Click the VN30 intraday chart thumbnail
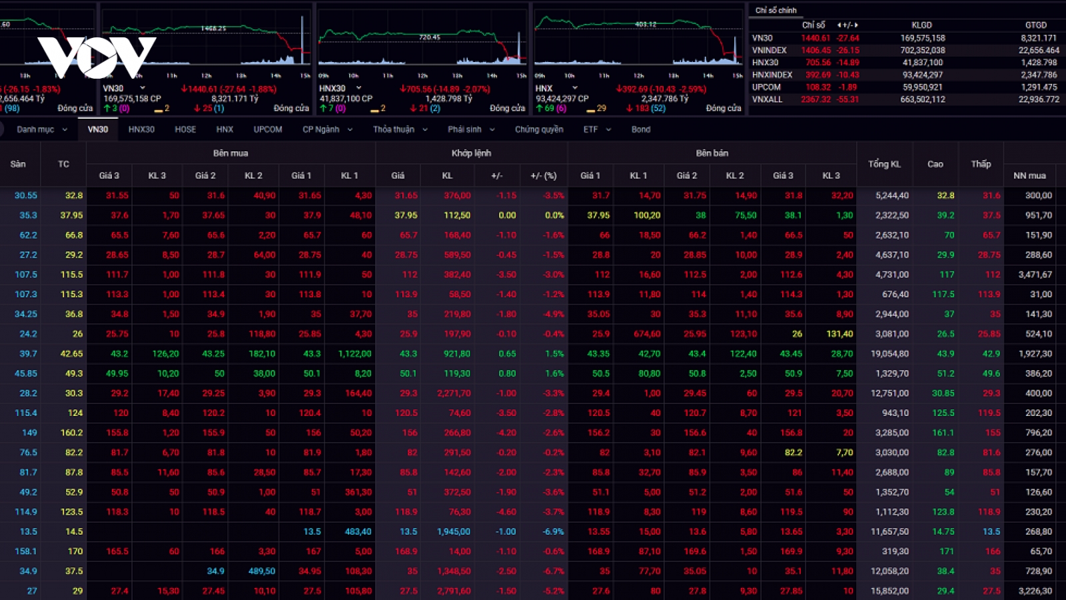Screen dimensions: 1066x600 pyautogui.click(x=207, y=41)
